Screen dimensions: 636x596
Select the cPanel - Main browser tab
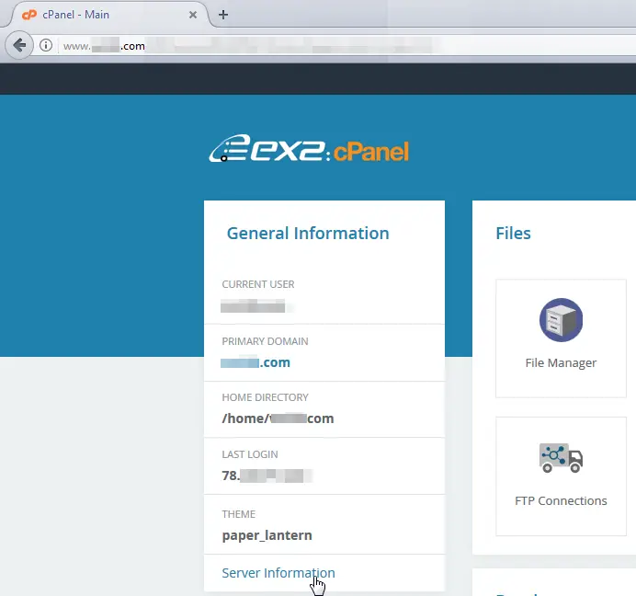[107, 15]
